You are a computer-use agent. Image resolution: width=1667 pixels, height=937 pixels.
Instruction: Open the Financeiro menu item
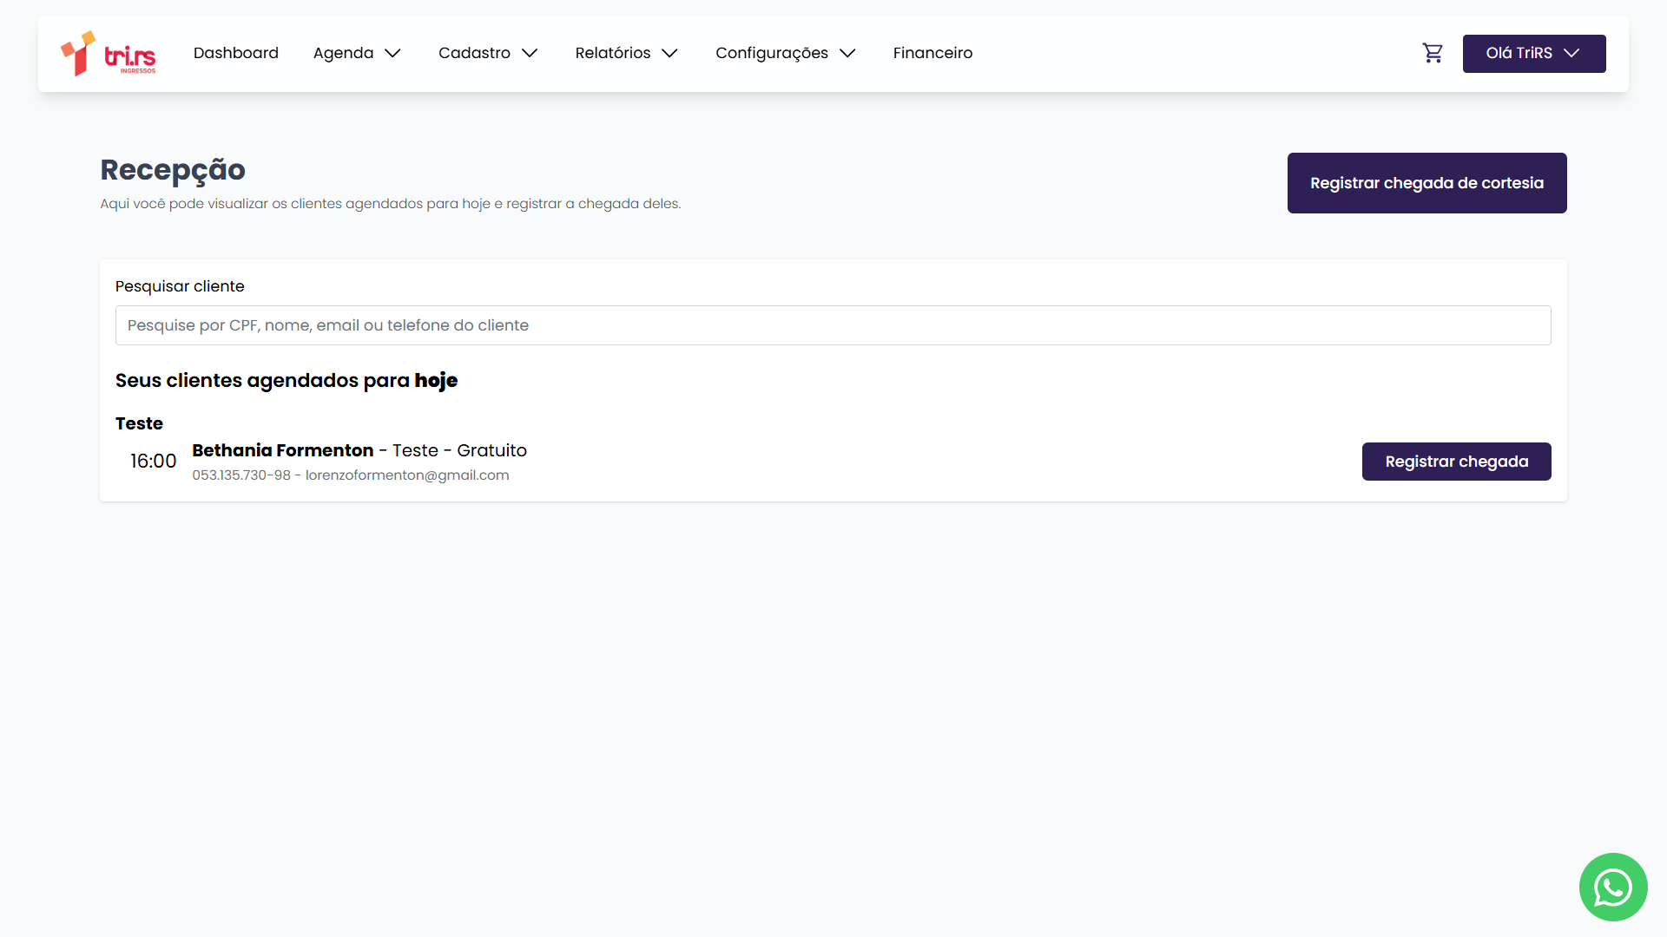pos(932,54)
